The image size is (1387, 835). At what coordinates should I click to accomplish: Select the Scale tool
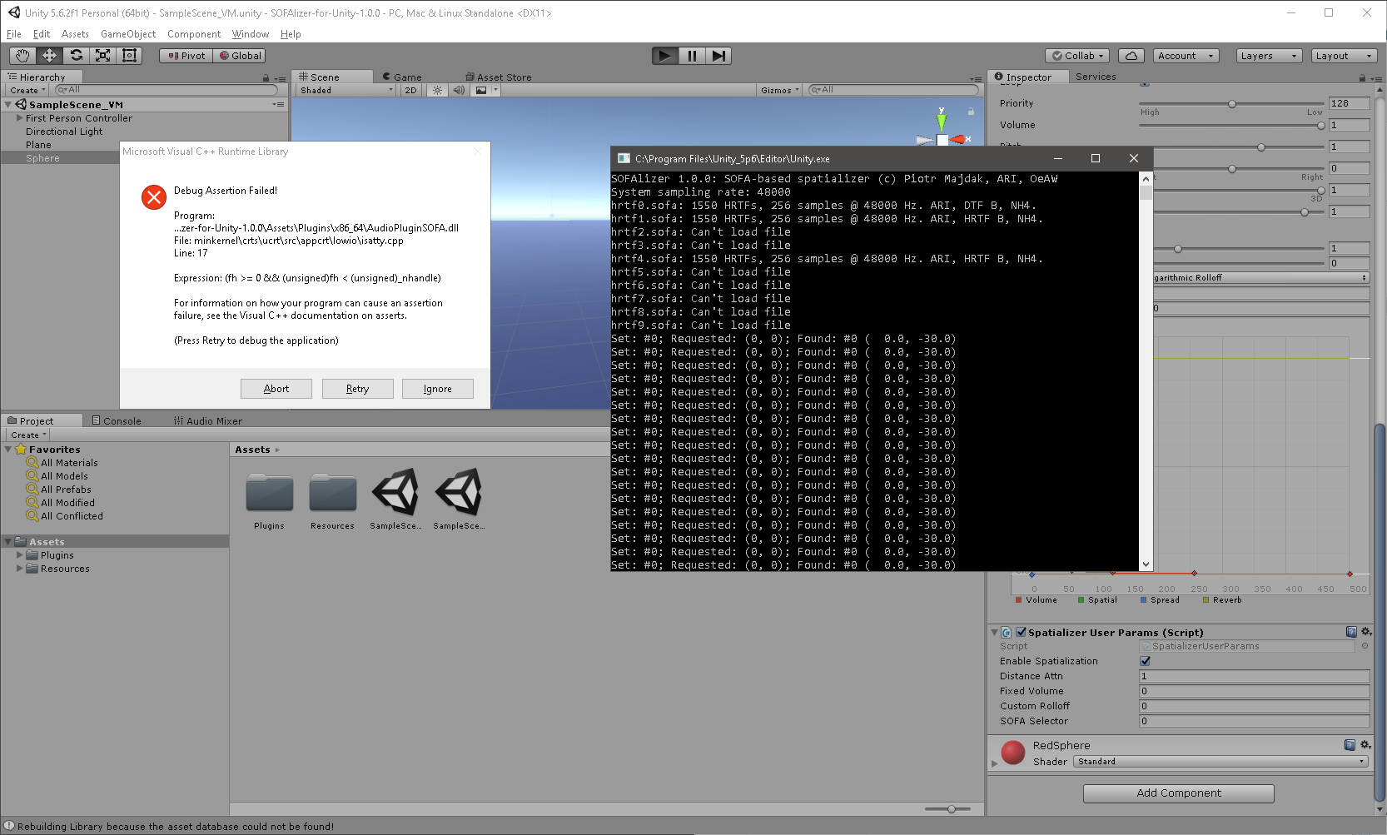point(102,55)
